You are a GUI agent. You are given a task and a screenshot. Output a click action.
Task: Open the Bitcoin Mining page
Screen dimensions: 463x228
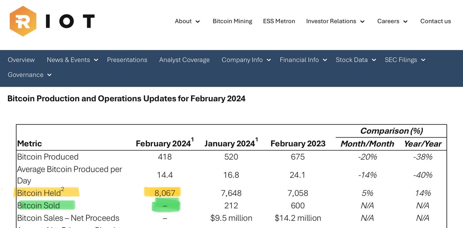coord(232,21)
